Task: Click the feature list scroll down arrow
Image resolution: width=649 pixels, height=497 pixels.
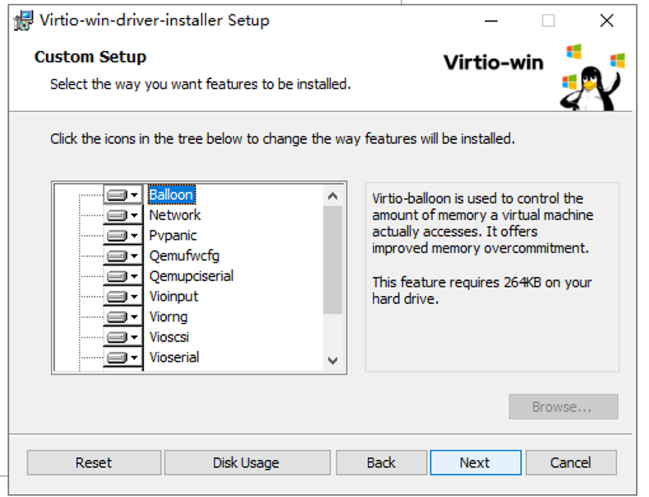Action: (x=332, y=360)
